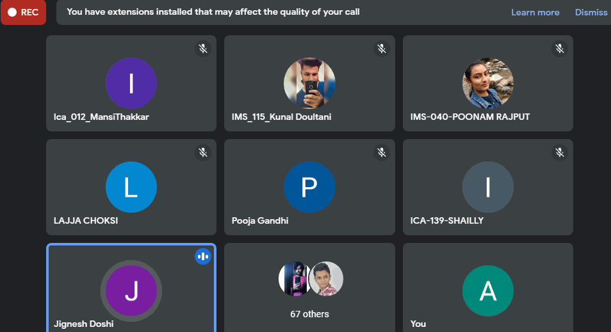The width and height of the screenshot is (611, 332).
Task: Select Kunal Doultani's profile photo
Action: [309, 83]
